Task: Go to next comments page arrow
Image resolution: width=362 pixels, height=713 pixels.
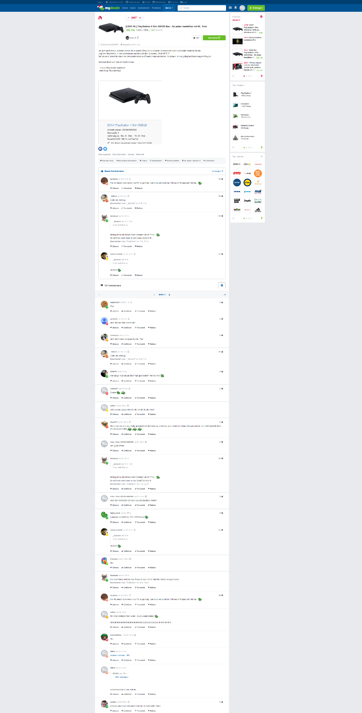Action: click(x=169, y=295)
